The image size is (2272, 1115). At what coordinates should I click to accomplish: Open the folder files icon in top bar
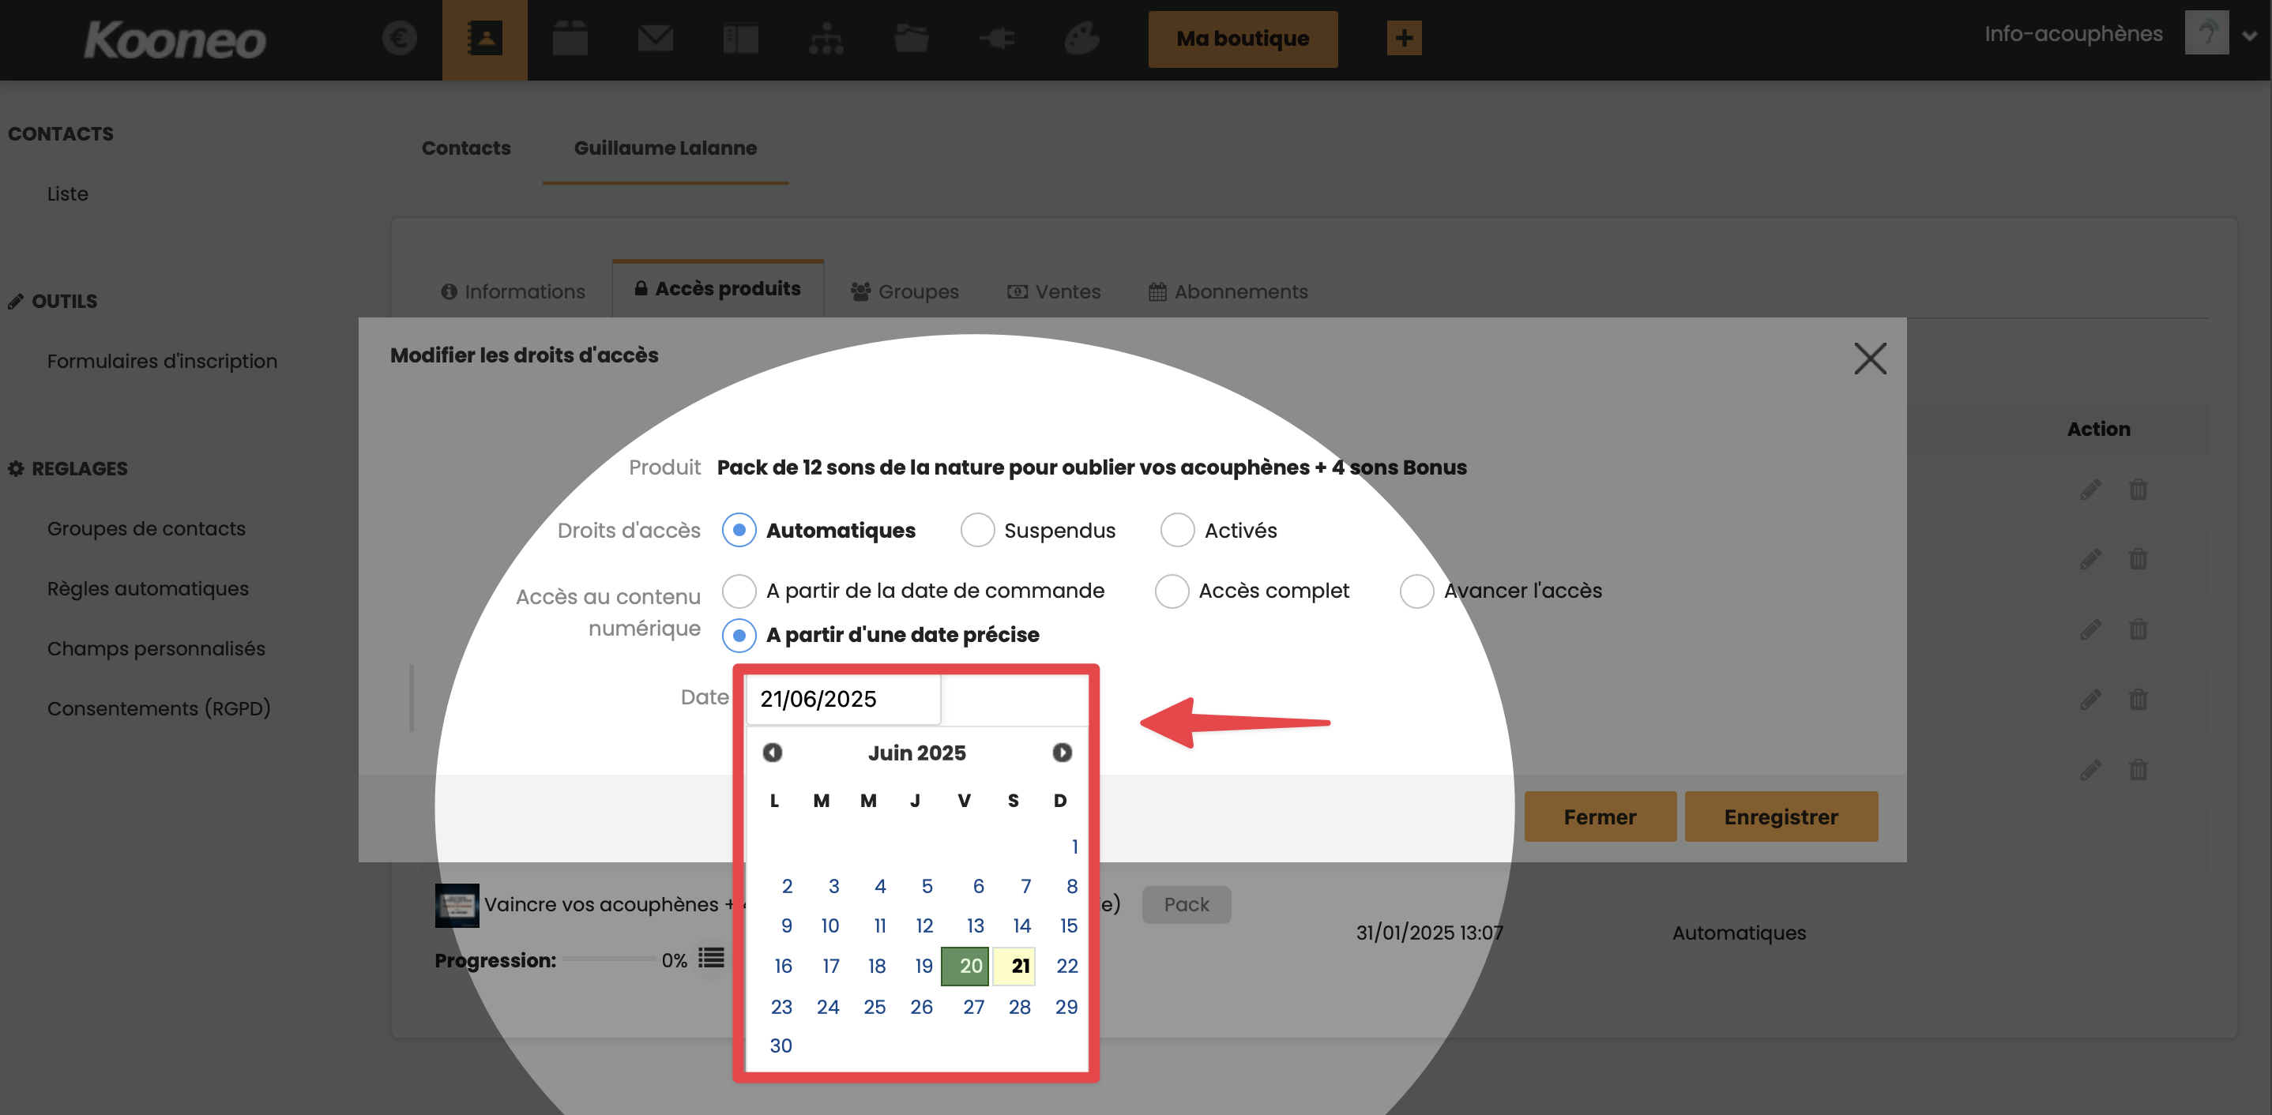click(911, 39)
